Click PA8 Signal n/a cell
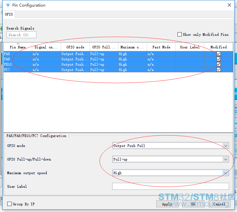 click(46, 54)
